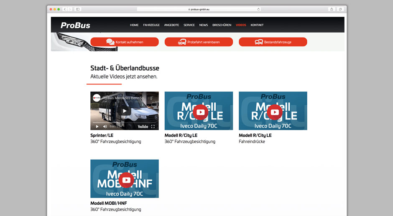This screenshot has height=216, width=393.
Task: Mute Sprinter video via speaker icon
Action: (105, 127)
